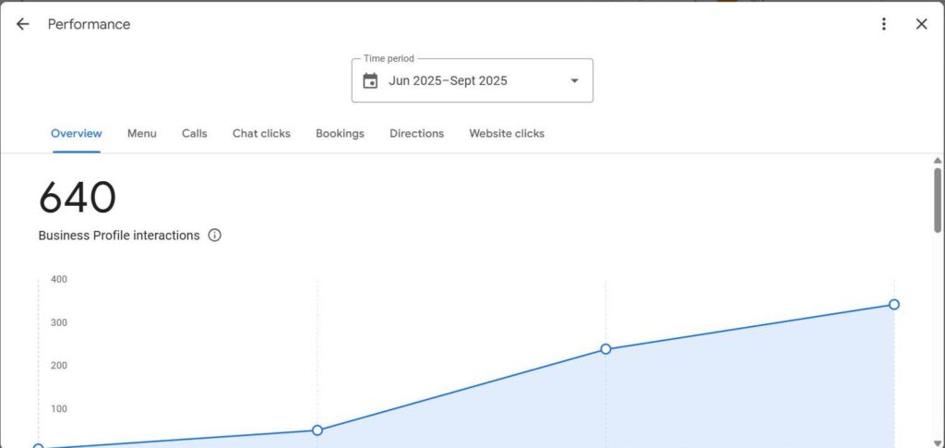945x448 pixels.
Task: Select the last chart data point near 340
Action: pos(893,305)
